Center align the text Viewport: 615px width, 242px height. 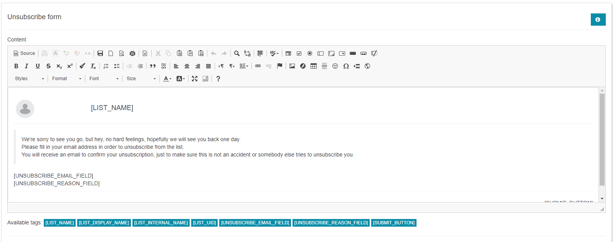tap(187, 66)
